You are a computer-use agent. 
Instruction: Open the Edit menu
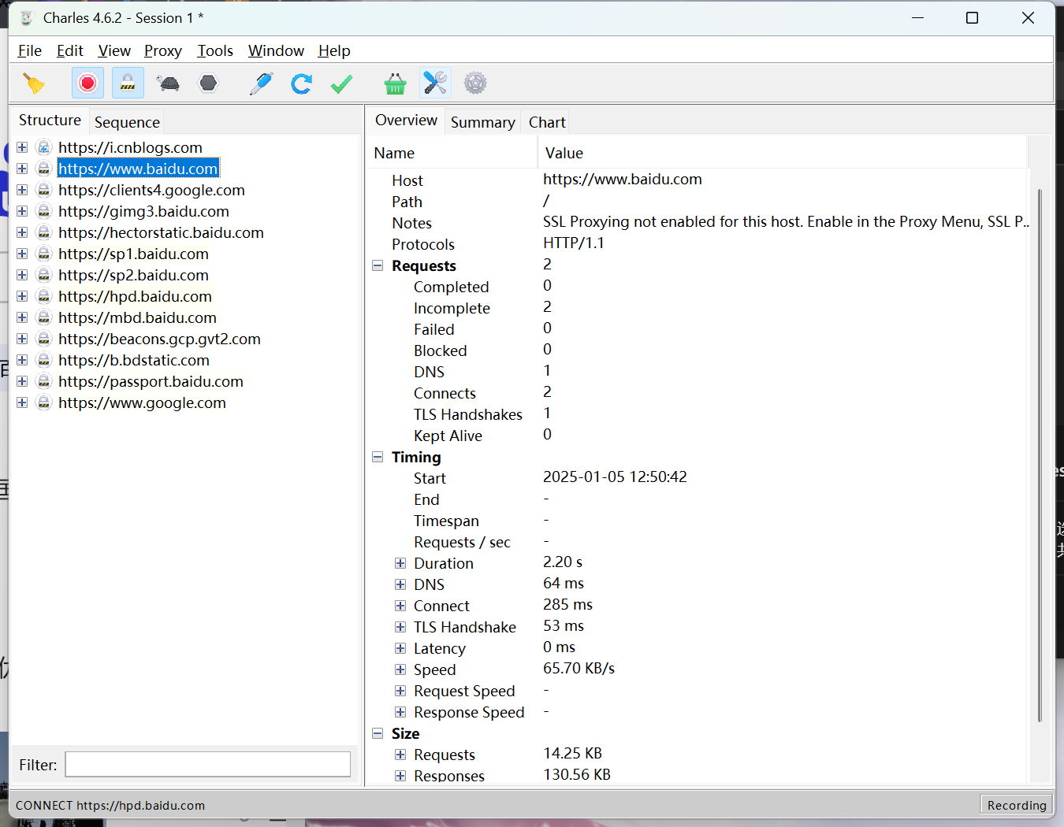70,50
